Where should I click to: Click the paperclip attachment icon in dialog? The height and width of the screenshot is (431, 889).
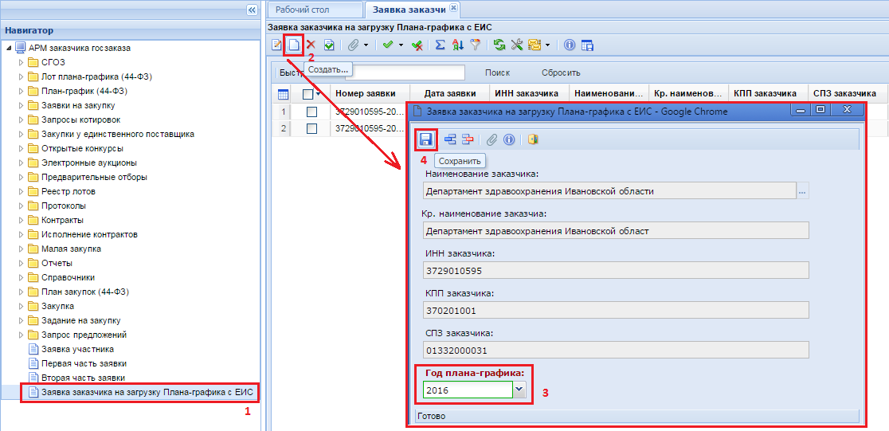click(491, 139)
